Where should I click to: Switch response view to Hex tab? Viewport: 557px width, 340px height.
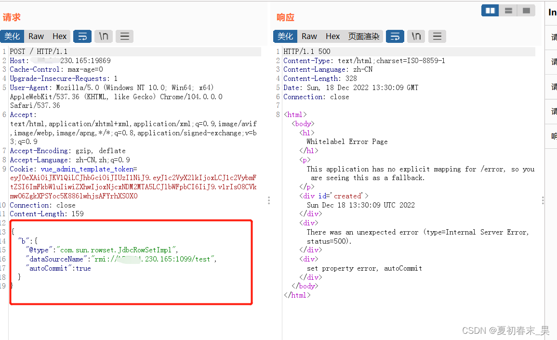click(332, 36)
